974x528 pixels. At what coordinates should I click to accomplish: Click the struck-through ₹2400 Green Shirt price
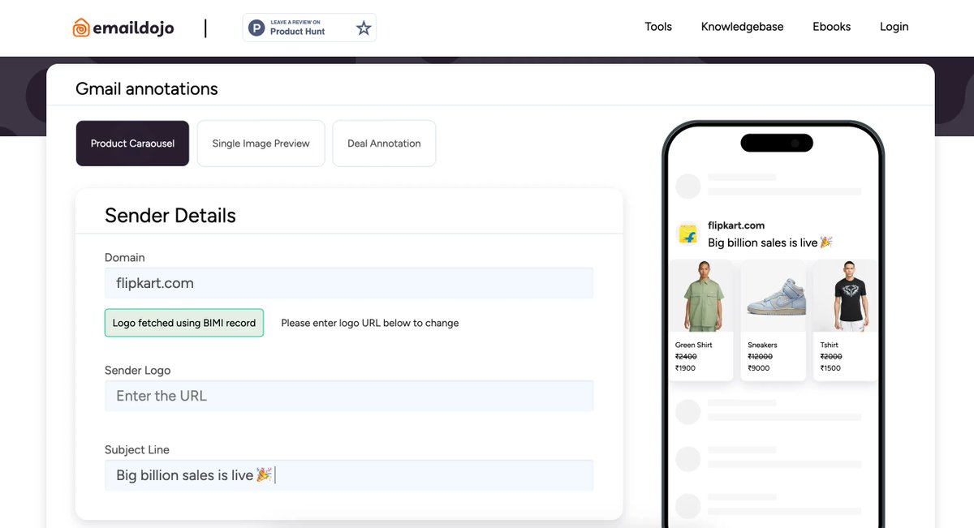coord(686,357)
